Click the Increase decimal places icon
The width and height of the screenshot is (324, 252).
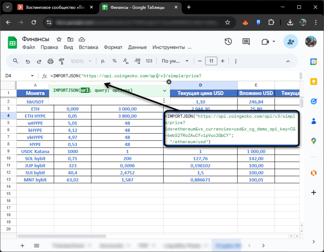[136, 61]
